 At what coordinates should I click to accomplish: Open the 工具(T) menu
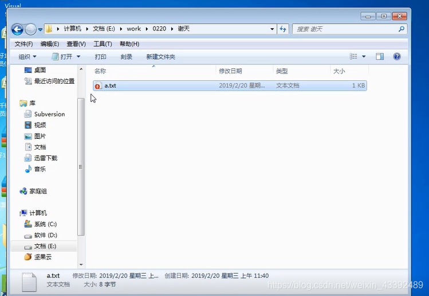[103, 44]
